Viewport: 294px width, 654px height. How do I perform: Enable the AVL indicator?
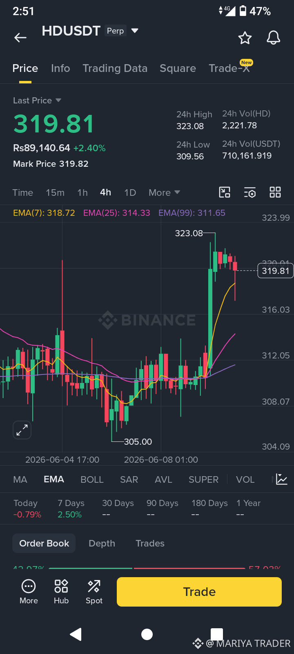pyautogui.click(x=163, y=479)
